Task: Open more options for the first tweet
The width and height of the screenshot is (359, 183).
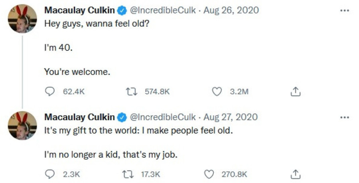Action: [344, 10]
